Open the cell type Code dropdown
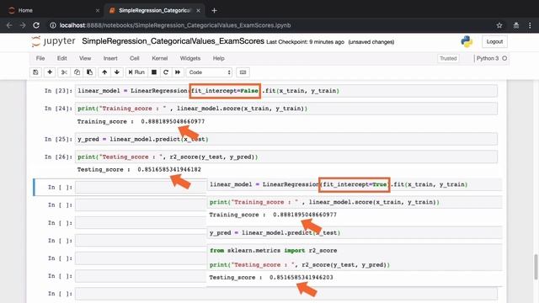Image resolution: width=539 pixels, height=303 pixels. coord(210,72)
